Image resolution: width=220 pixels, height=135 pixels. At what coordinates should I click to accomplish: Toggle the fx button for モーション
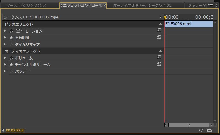pos(12,31)
